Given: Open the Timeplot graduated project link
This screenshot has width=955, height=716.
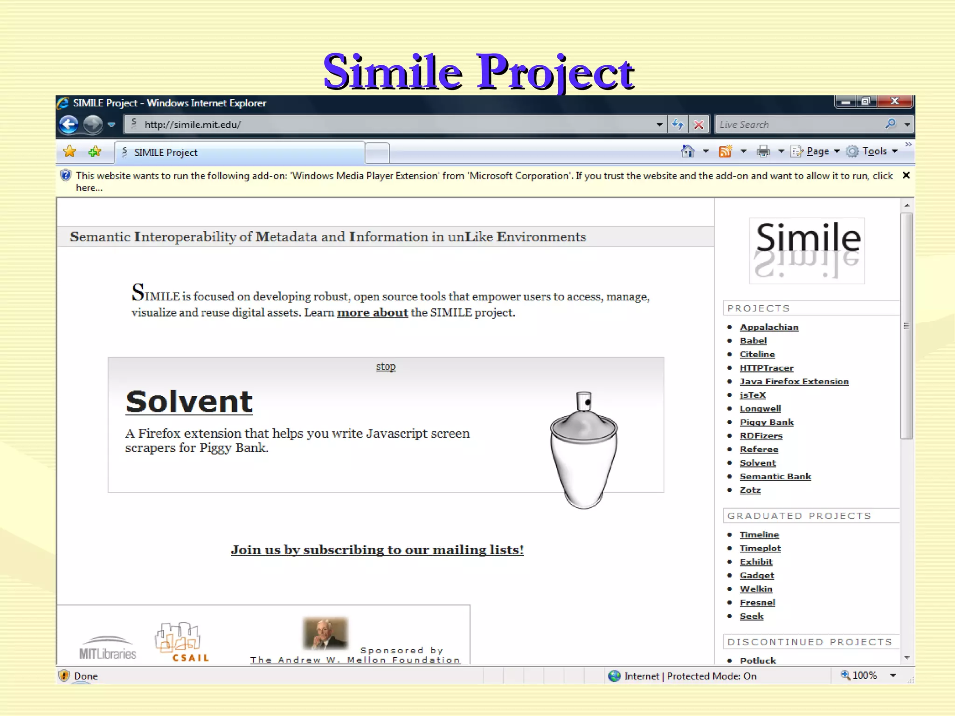Looking at the screenshot, I should (x=760, y=548).
